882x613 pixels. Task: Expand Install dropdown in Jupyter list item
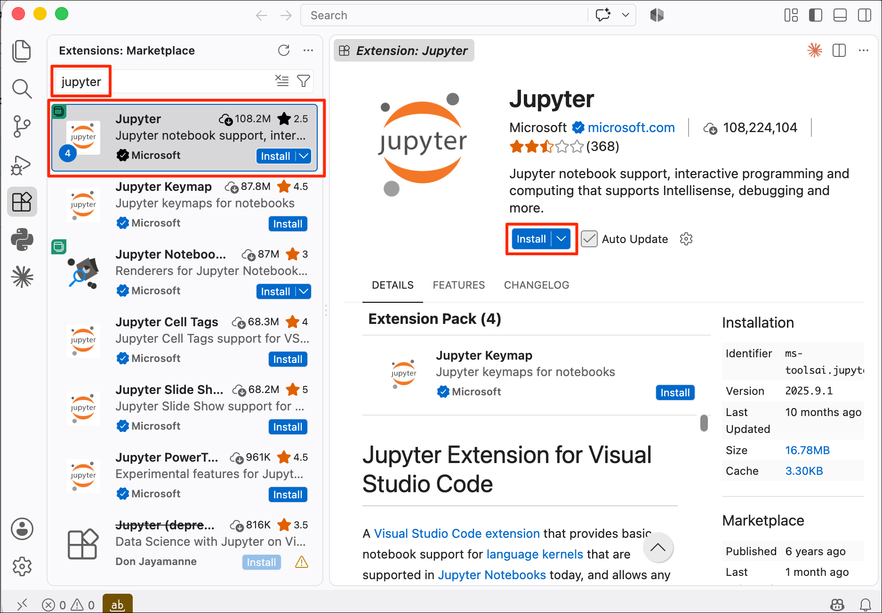pos(304,156)
